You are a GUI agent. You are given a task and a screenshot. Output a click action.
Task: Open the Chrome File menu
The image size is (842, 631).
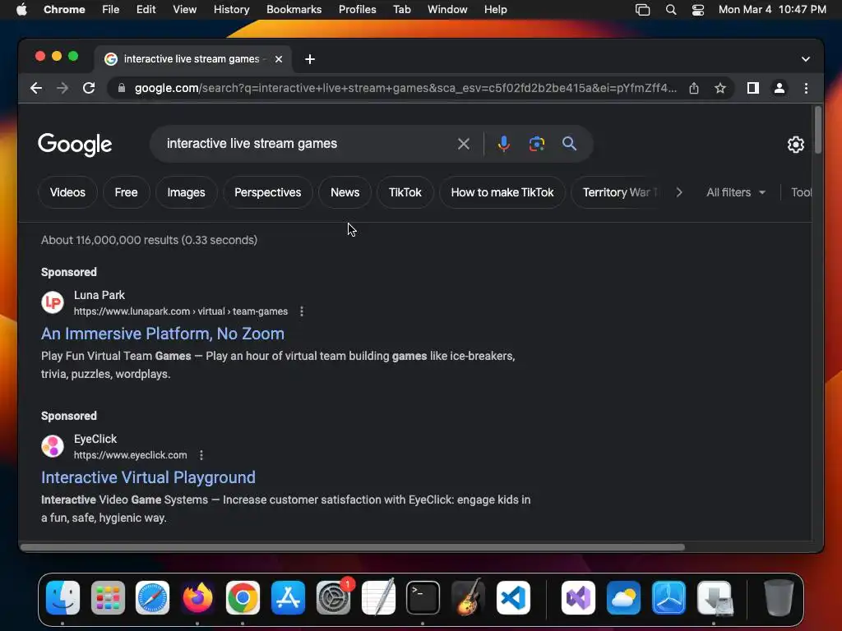click(x=111, y=10)
